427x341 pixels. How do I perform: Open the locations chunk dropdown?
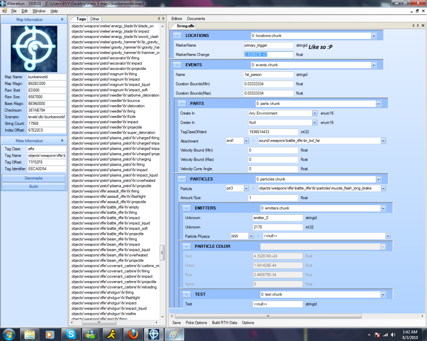point(374,36)
